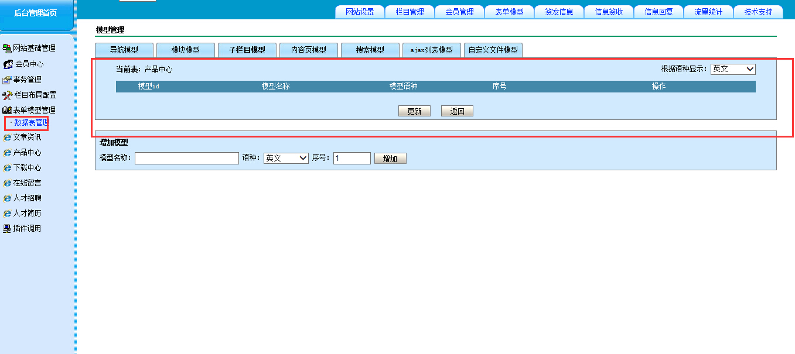The image size is (795, 354).
Task: Click the 序号 number input field
Action: (352, 158)
